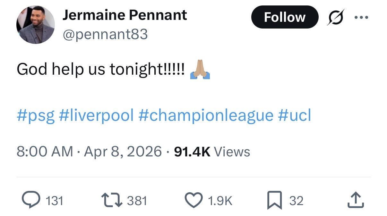The image size is (387, 216).
Task: Open the three-dot more options menu
Action: [x=362, y=17]
